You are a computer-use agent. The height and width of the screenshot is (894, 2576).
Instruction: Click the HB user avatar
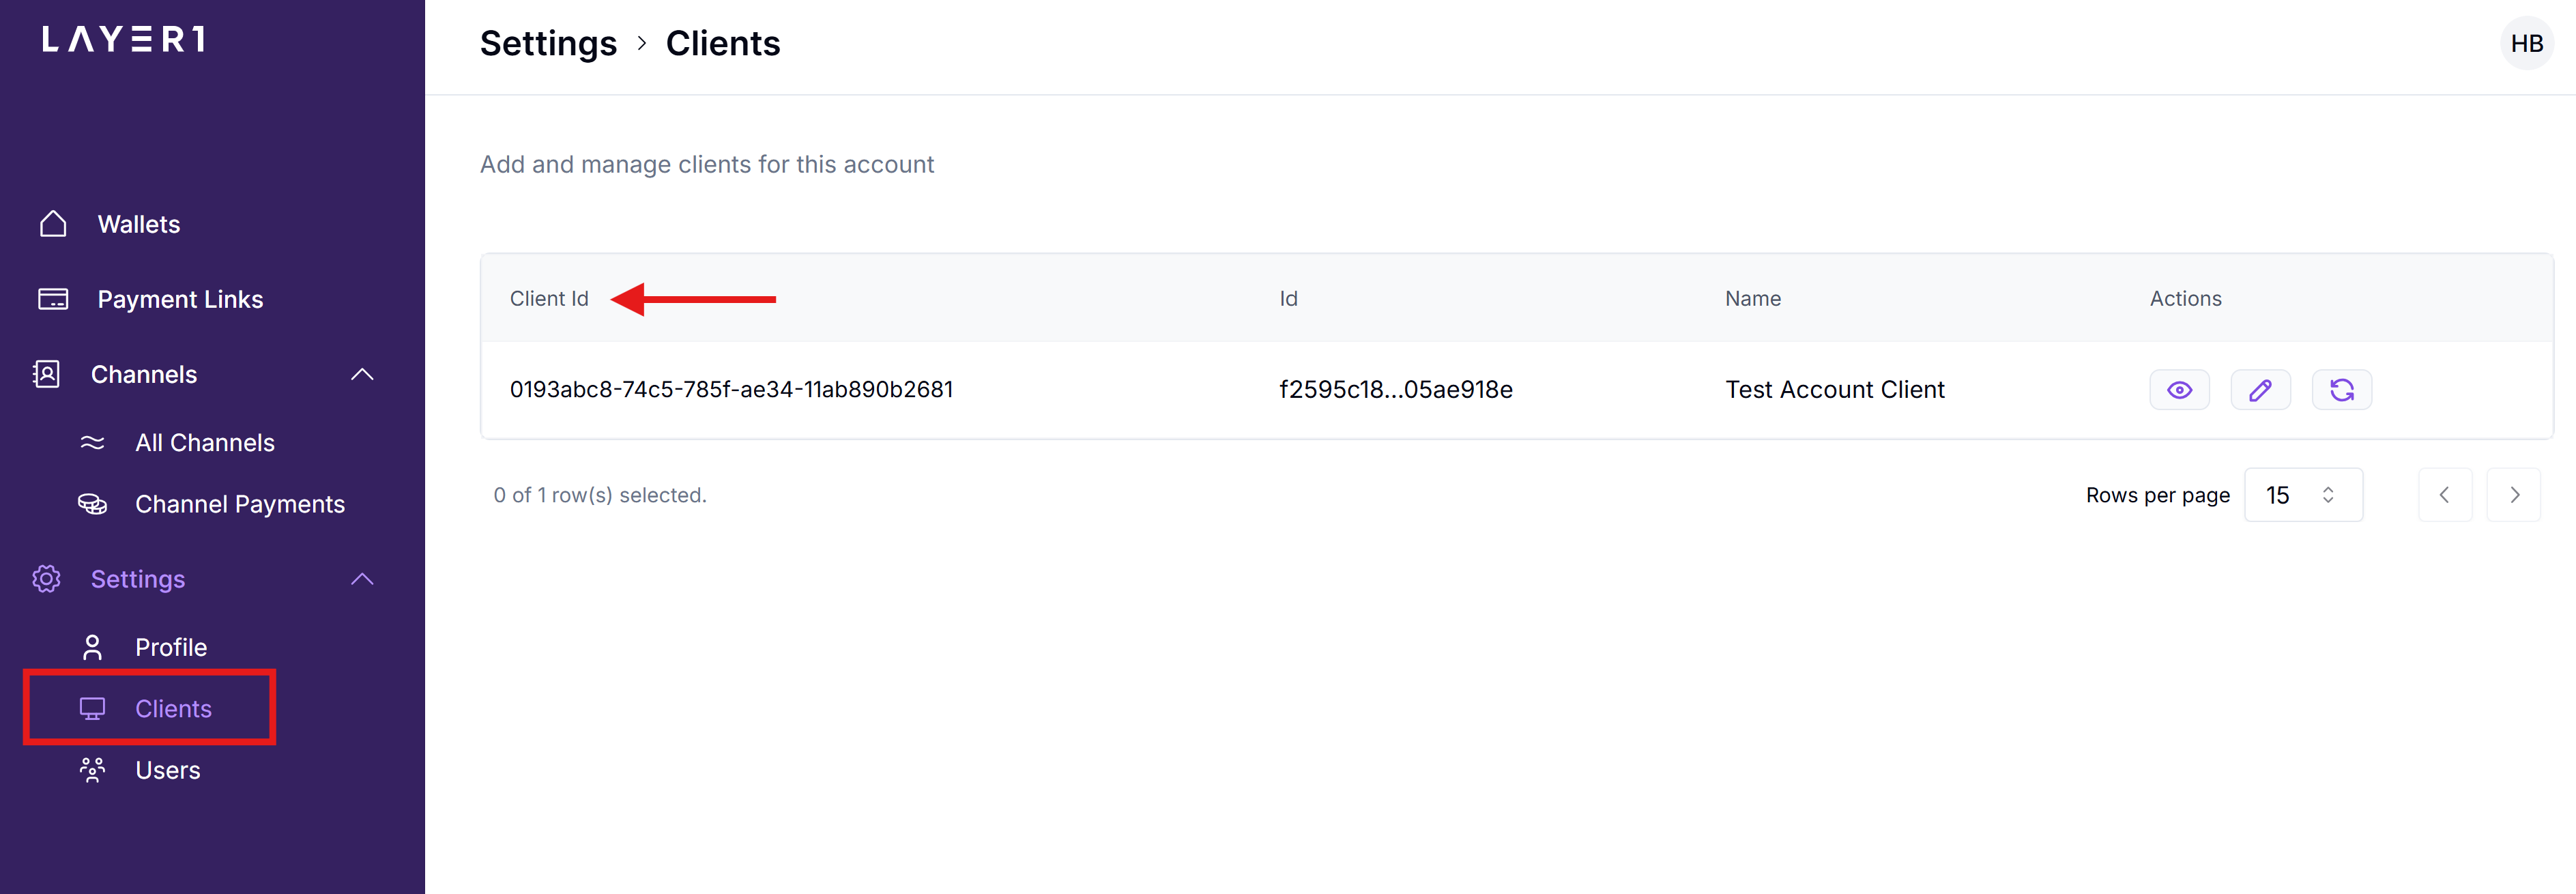tap(2526, 44)
